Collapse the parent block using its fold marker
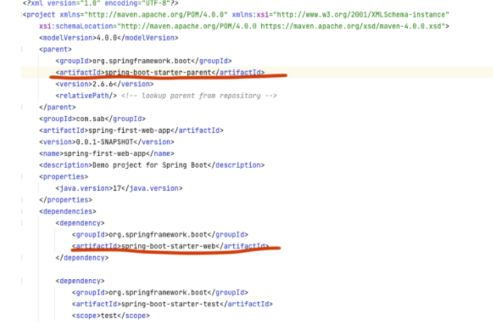The image size is (493, 322). (x=22, y=49)
